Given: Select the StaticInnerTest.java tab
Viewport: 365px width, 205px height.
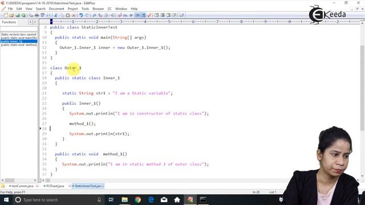Looking at the screenshot, I should 88,186.
